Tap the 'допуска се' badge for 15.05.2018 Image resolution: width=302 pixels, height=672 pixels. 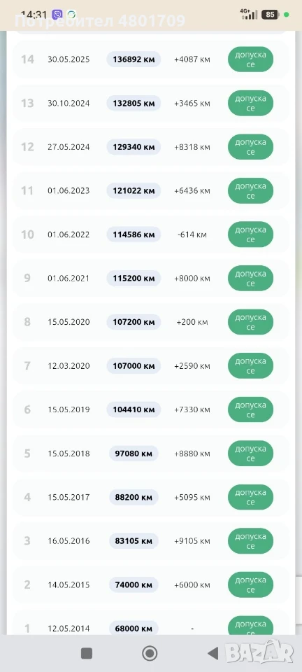click(251, 454)
